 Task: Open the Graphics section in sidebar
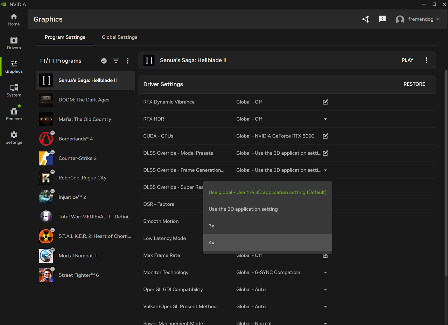(x=14, y=67)
